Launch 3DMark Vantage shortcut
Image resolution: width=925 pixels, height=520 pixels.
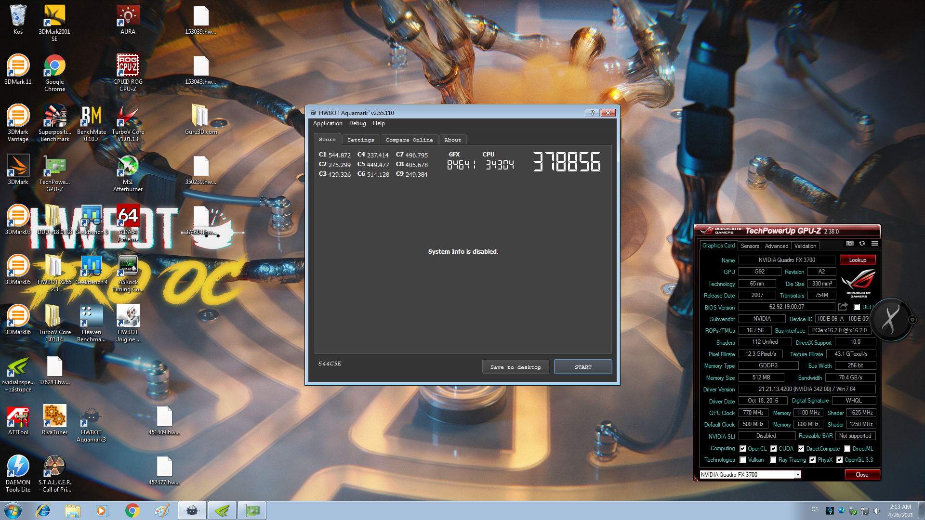pos(18,123)
